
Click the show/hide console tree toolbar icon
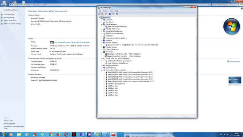[106, 14]
